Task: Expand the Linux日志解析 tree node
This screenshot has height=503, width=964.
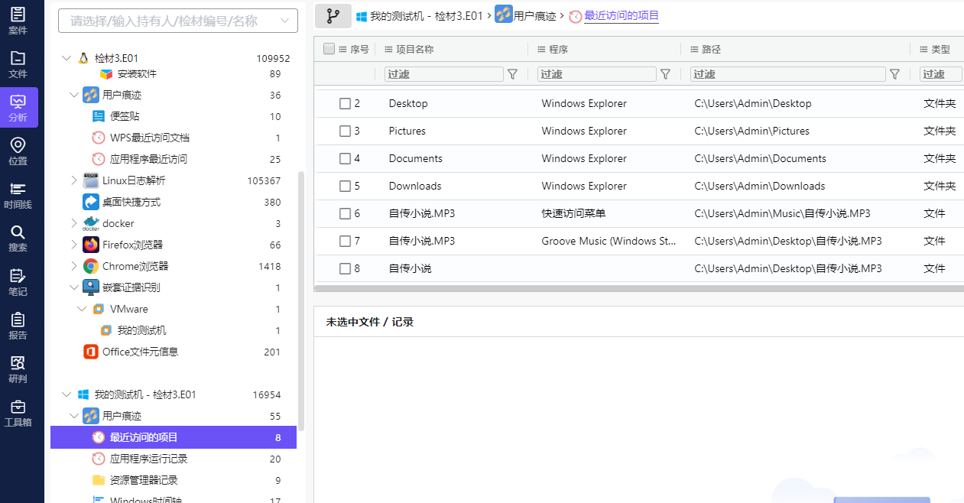Action: coord(74,181)
